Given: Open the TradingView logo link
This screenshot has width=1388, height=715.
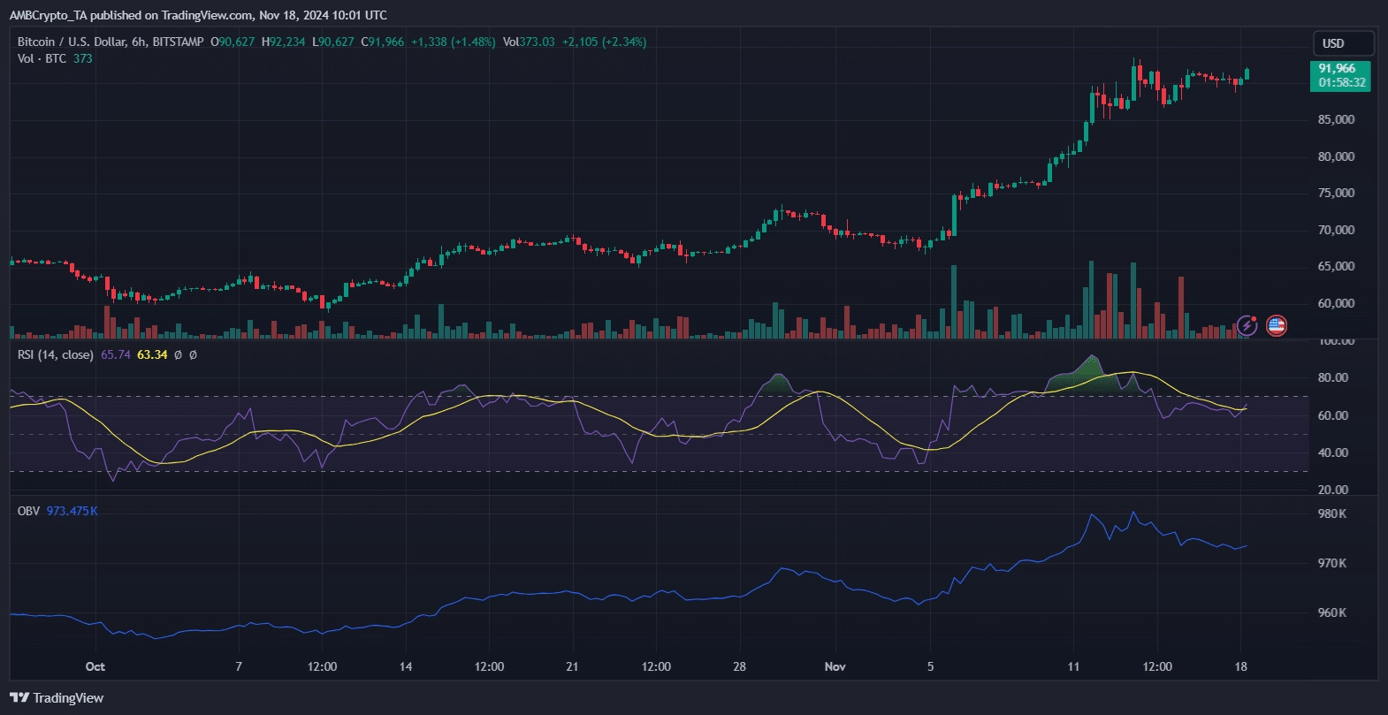Looking at the screenshot, I should (x=57, y=697).
